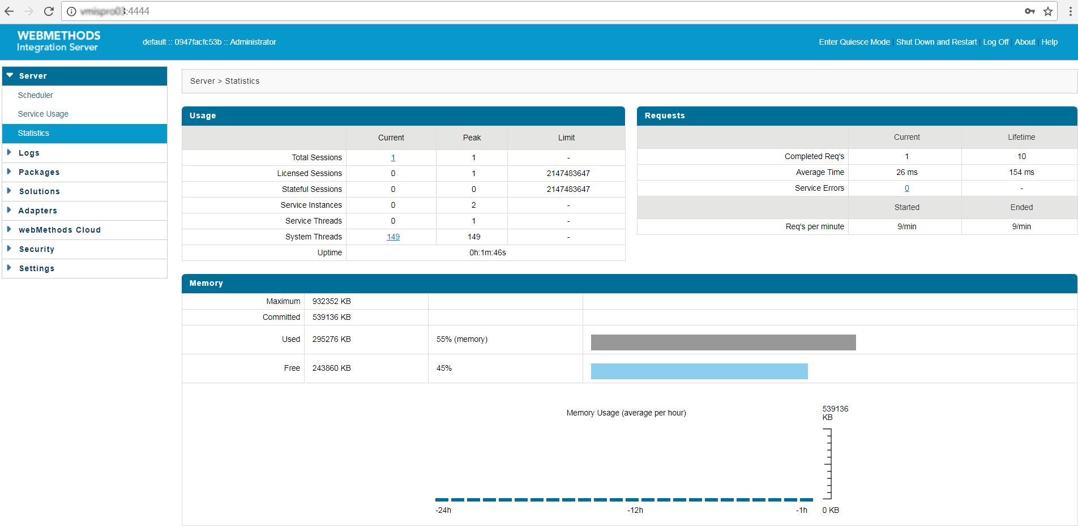Click the browser reload icon
The height and width of the screenshot is (527, 1078).
click(x=49, y=11)
